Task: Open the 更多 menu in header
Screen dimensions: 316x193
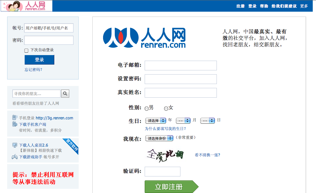Action: pyautogui.click(x=304, y=6)
